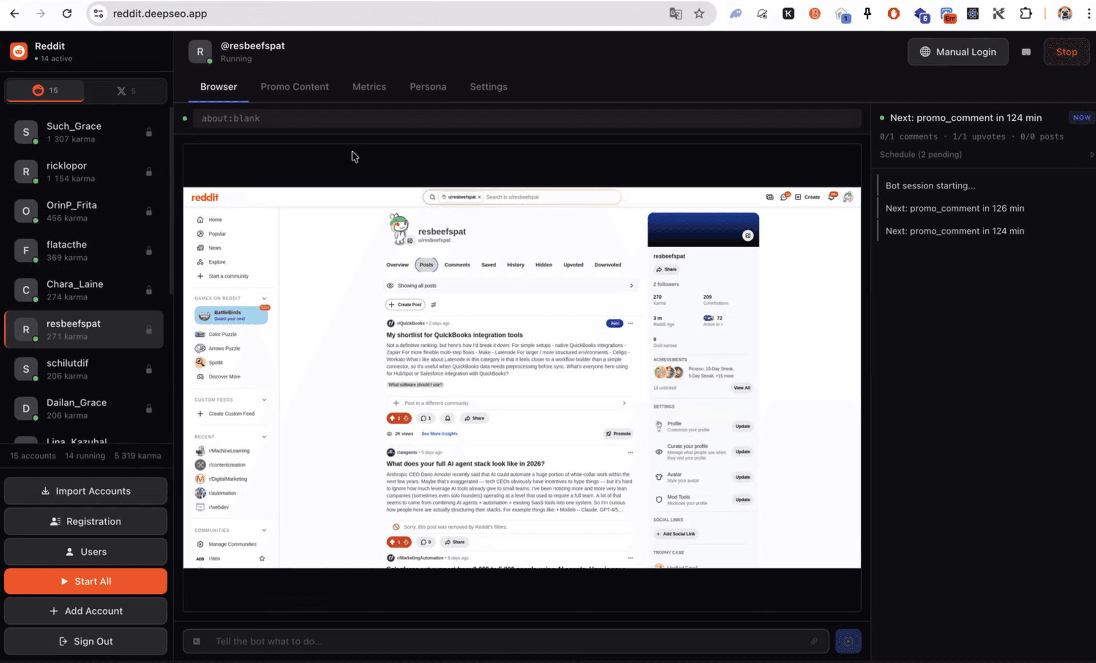Collapse the GAMES ON REDDIT section

263,297
